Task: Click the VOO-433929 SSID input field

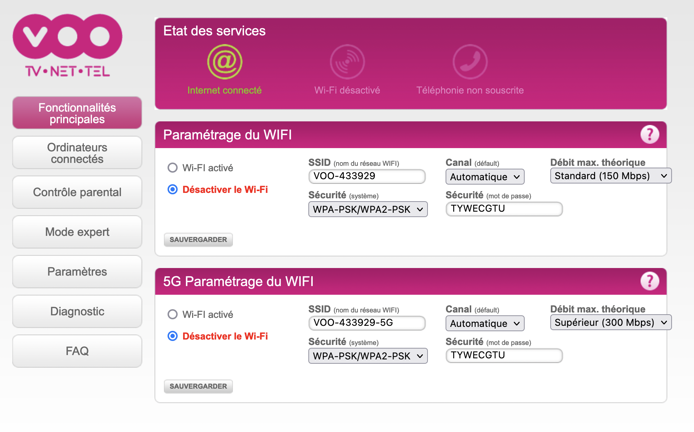Action: pos(366,176)
